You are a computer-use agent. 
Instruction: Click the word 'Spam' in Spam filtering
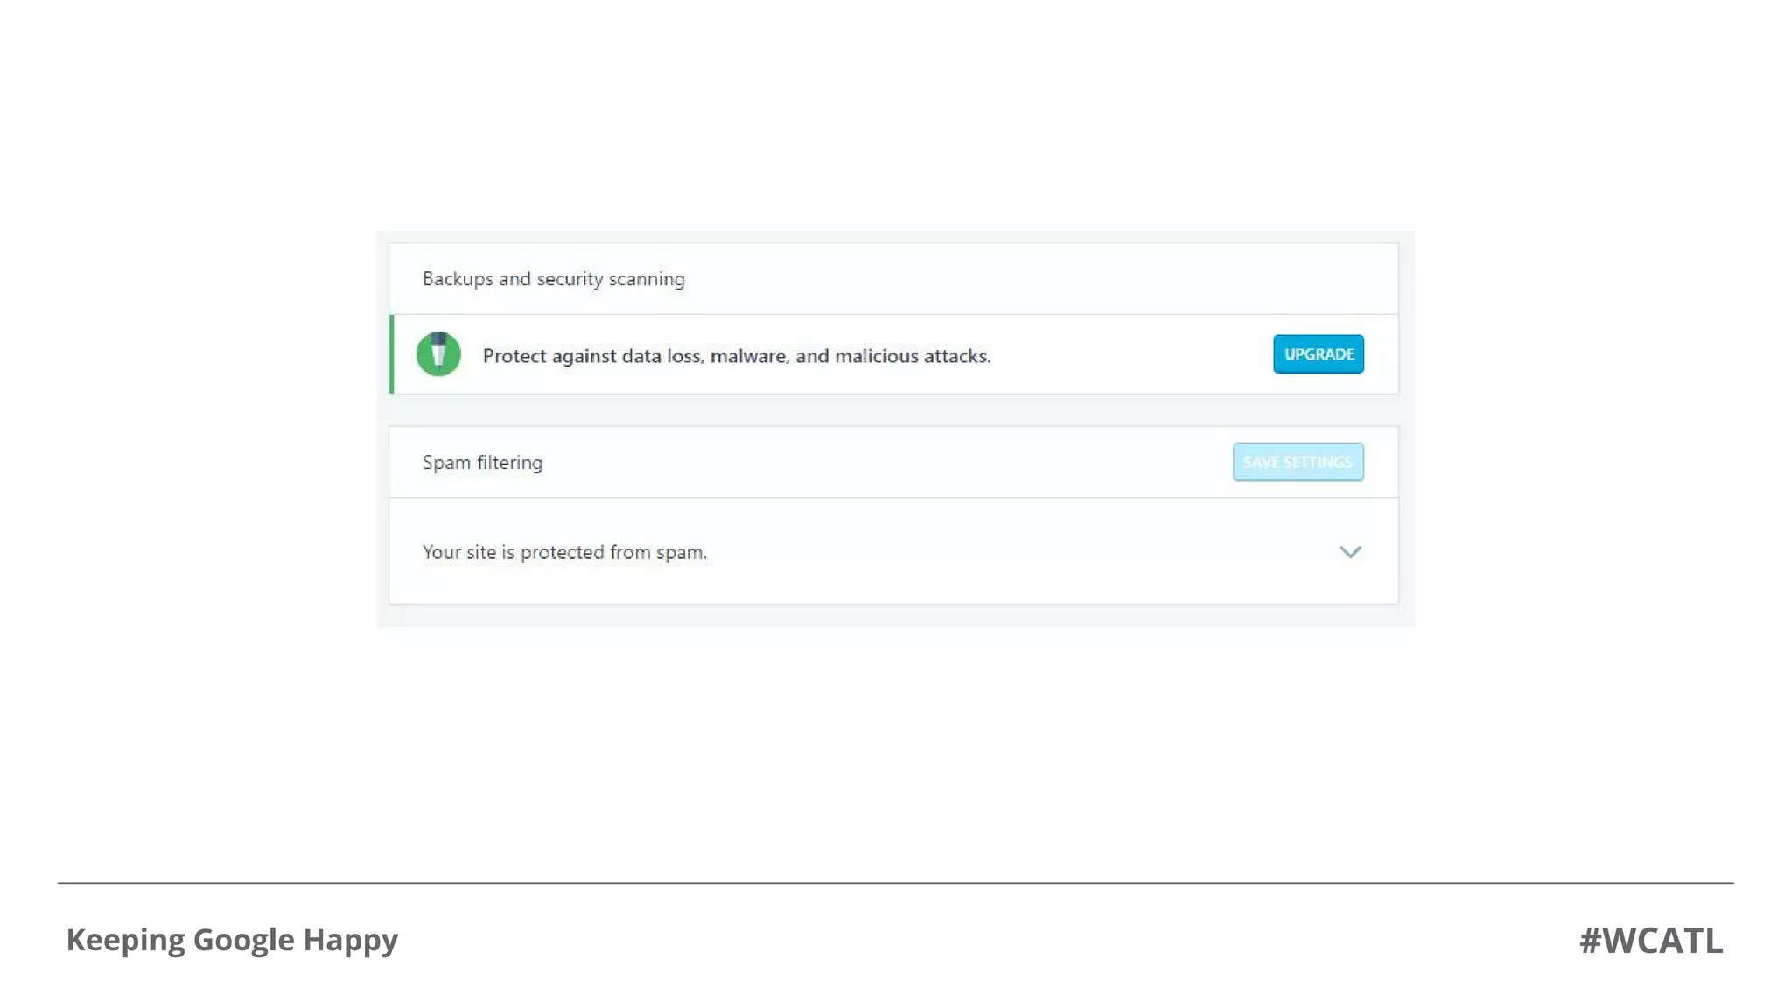[x=446, y=463]
